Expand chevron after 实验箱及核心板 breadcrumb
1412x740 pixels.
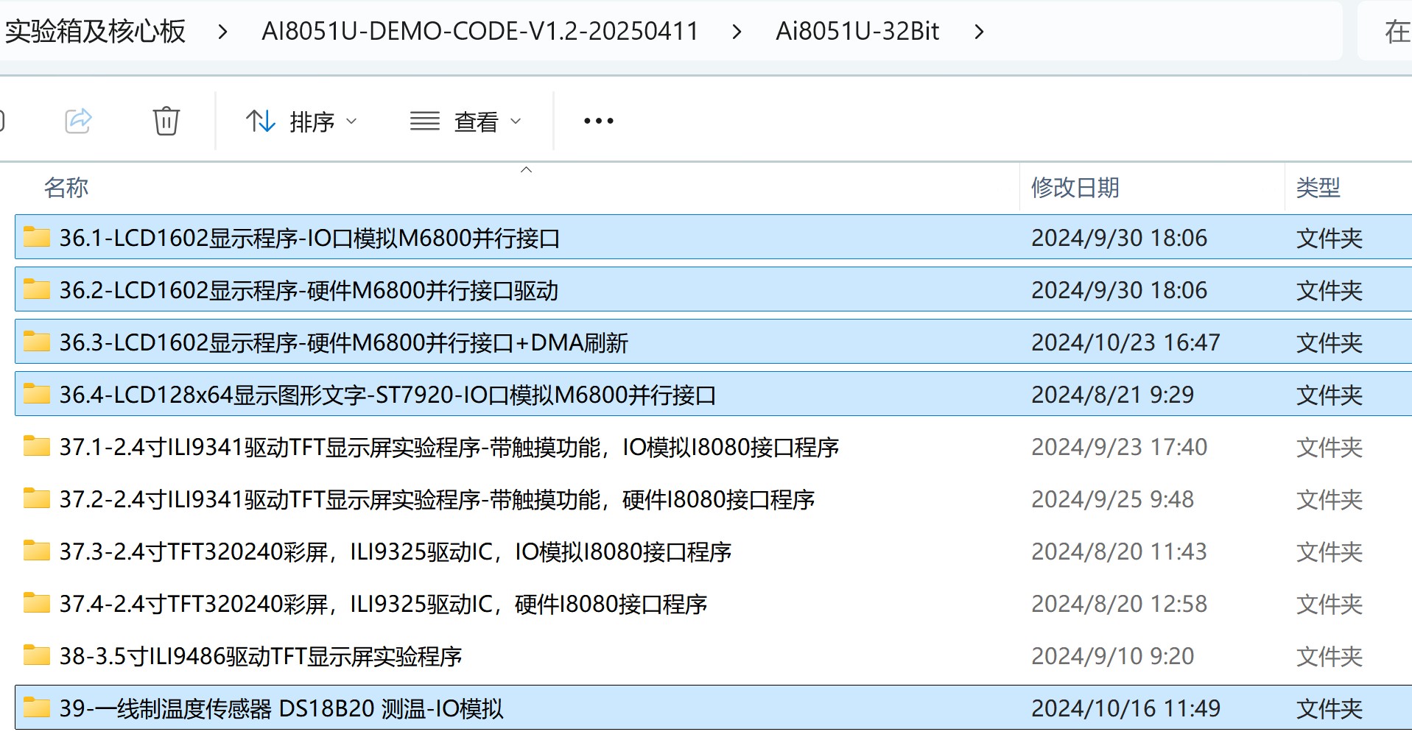(222, 32)
